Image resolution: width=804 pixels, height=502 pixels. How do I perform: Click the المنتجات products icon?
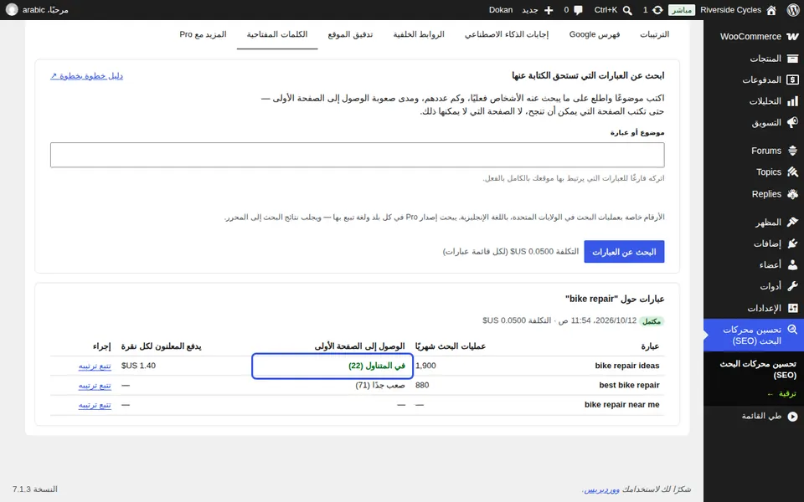point(793,59)
